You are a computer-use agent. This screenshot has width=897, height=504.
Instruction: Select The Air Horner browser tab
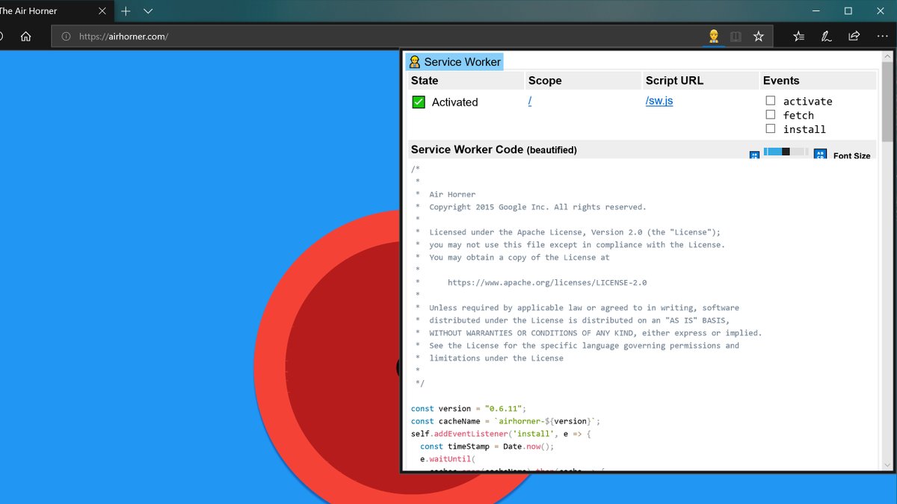(56, 11)
